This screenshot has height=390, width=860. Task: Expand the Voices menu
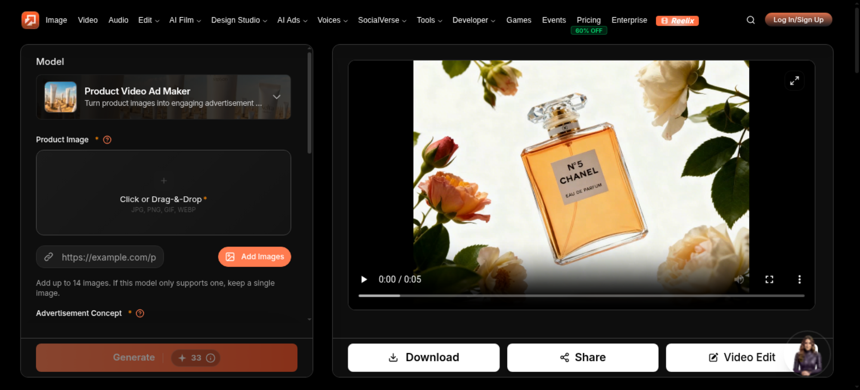332,20
